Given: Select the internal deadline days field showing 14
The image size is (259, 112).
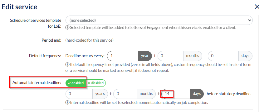Looking at the screenshot, I should point(175,94).
